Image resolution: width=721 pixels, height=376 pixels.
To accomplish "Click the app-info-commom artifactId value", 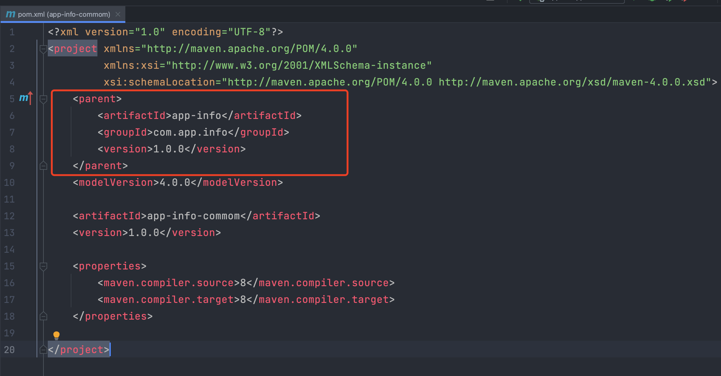I will tap(193, 216).
